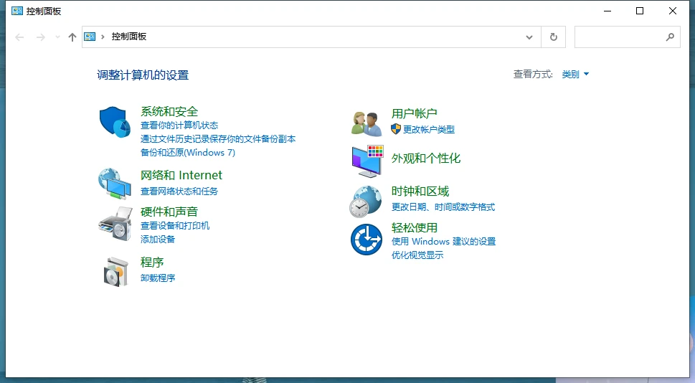This screenshot has height=383, width=695.
Task: Open the 程序 disc box icon
Action: [115, 272]
